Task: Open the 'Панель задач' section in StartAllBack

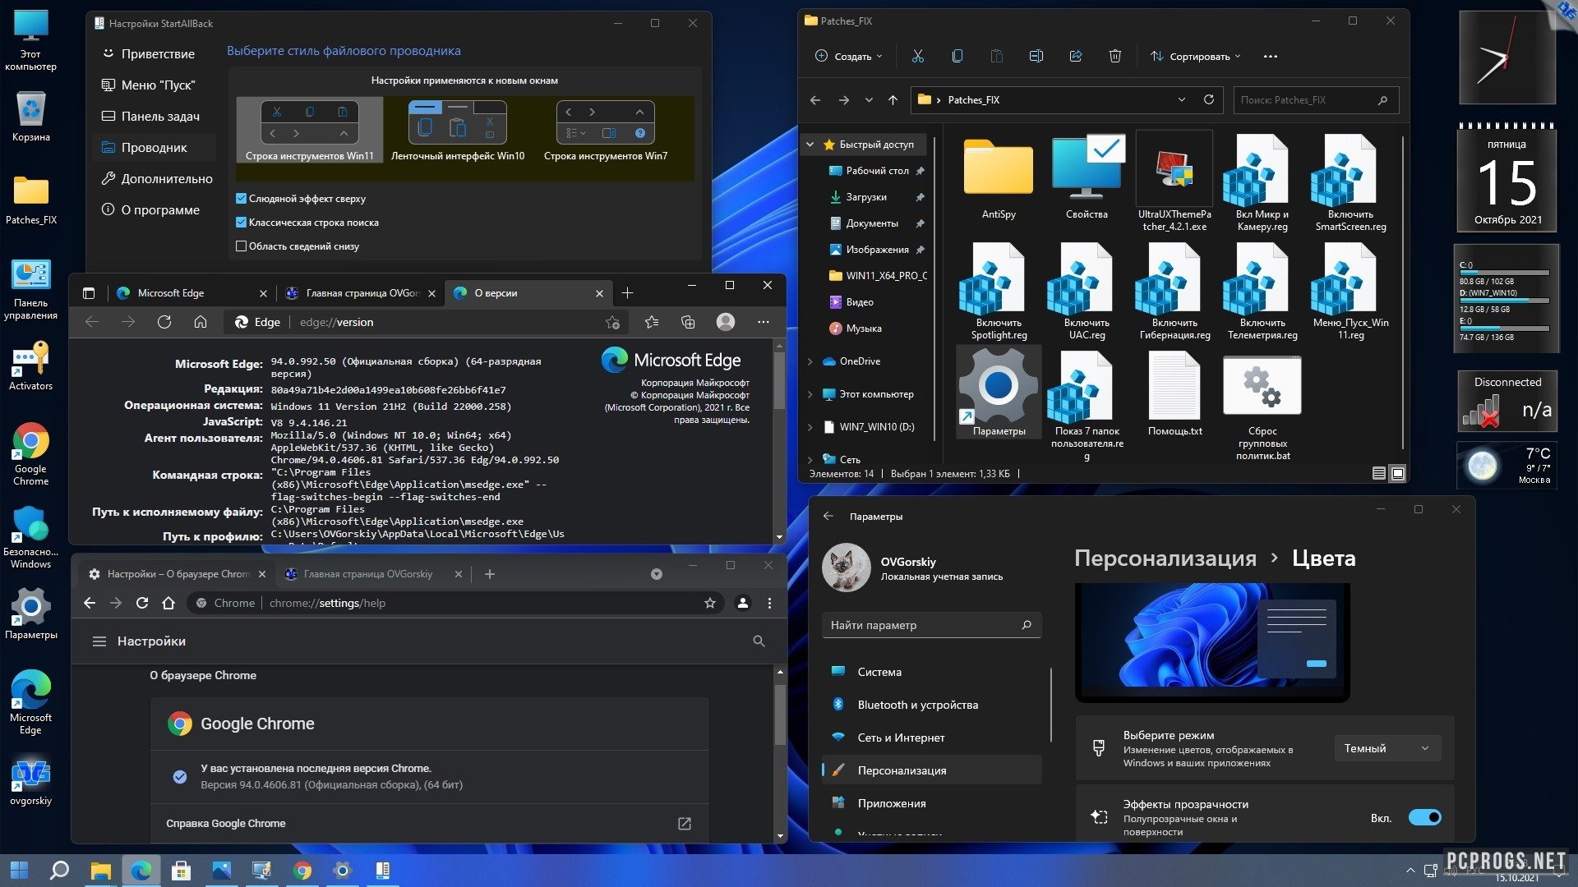Action: pos(160,117)
